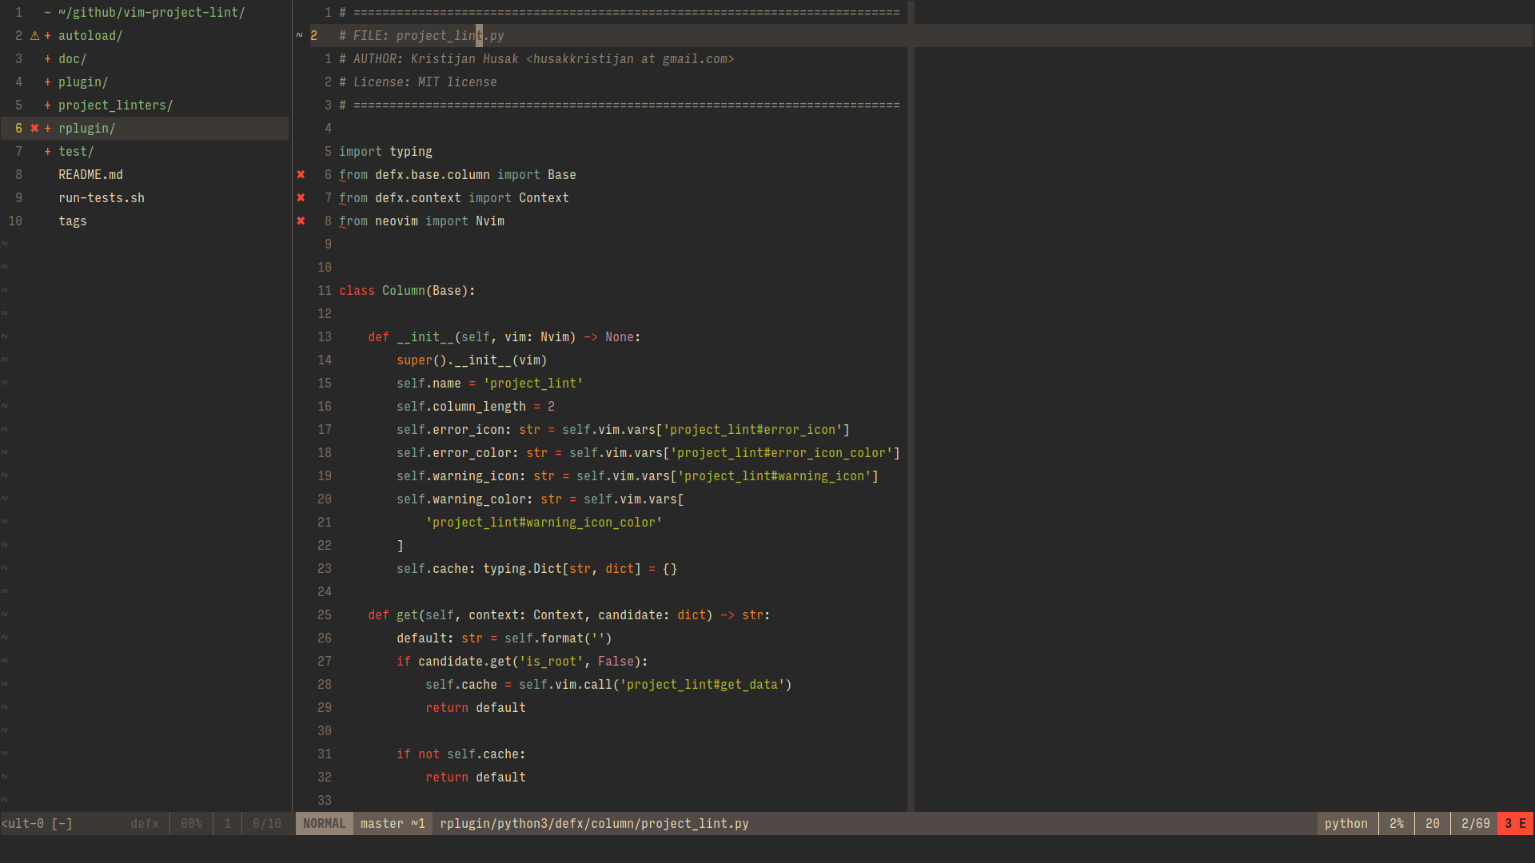Viewport: 1535px width, 863px height.
Task: Expand the plugin/ folder plus sign
Action: click(x=48, y=82)
